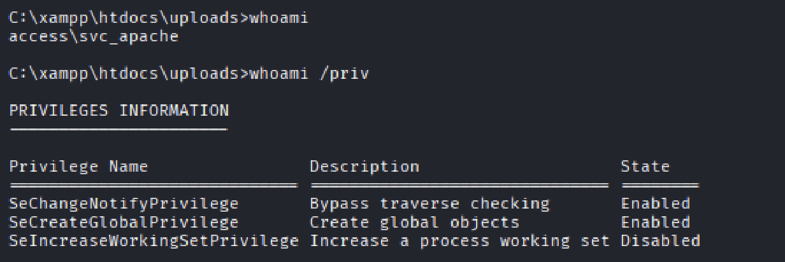Viewport: 785px width, 262px height.
Task: Click the Description column header
Action: (x=364, y=167)
